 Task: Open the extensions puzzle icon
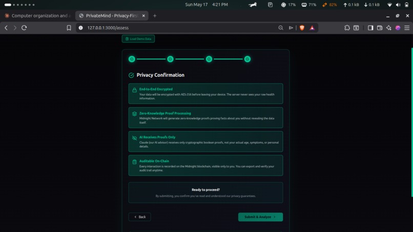click(x=347, y=28)
